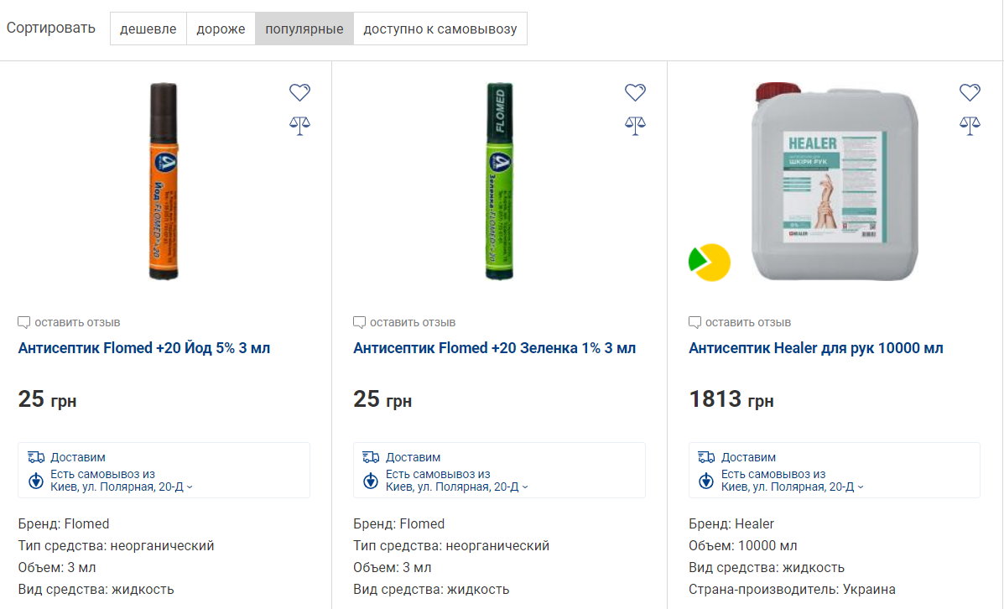Image resolution: width=1004 pixels, height=609 pixels.
Task: Open Антисептик Flomed +20 Йод 5% 3 мл
Action: (144, 348)
